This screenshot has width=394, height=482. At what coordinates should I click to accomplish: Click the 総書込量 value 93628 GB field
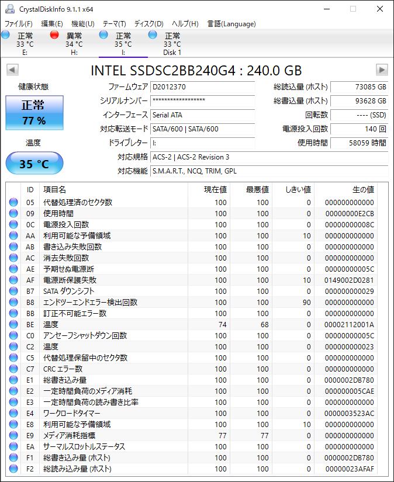360,101
